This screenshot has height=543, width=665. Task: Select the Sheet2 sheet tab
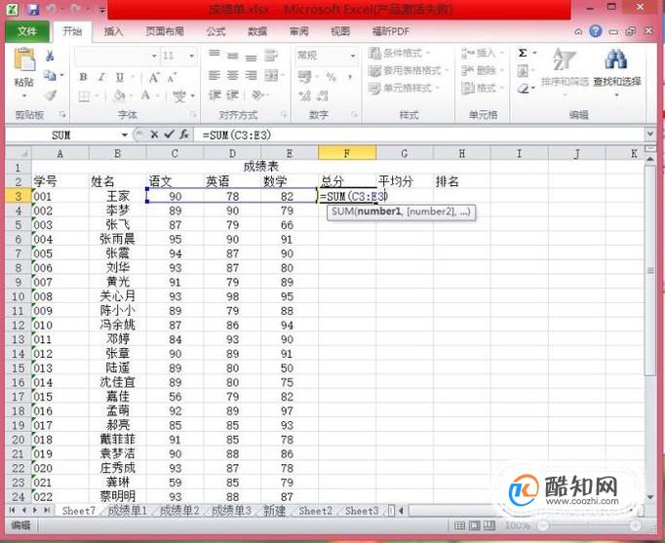coord(315,511)
